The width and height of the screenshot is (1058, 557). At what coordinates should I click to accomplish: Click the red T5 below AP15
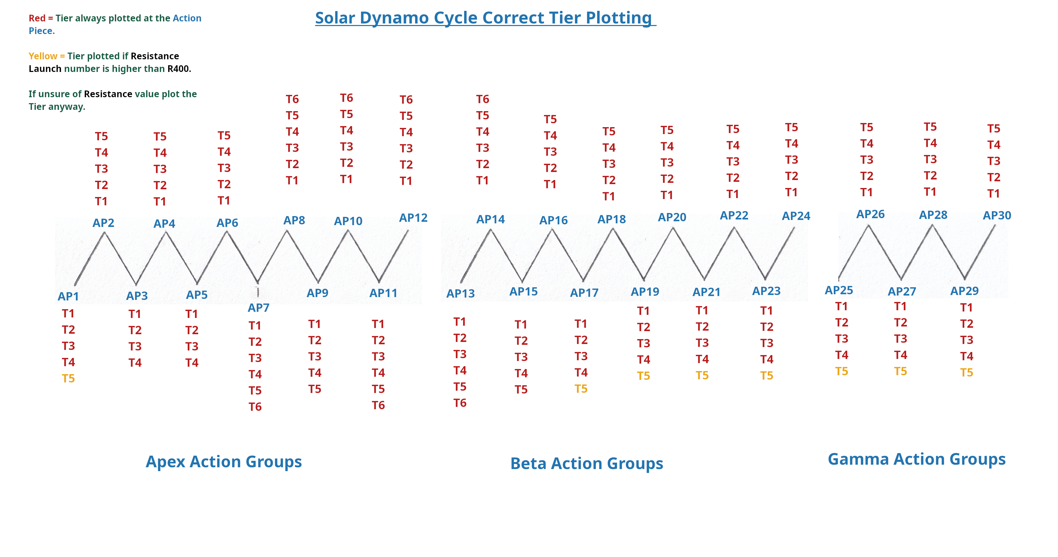tap(521, 389)
